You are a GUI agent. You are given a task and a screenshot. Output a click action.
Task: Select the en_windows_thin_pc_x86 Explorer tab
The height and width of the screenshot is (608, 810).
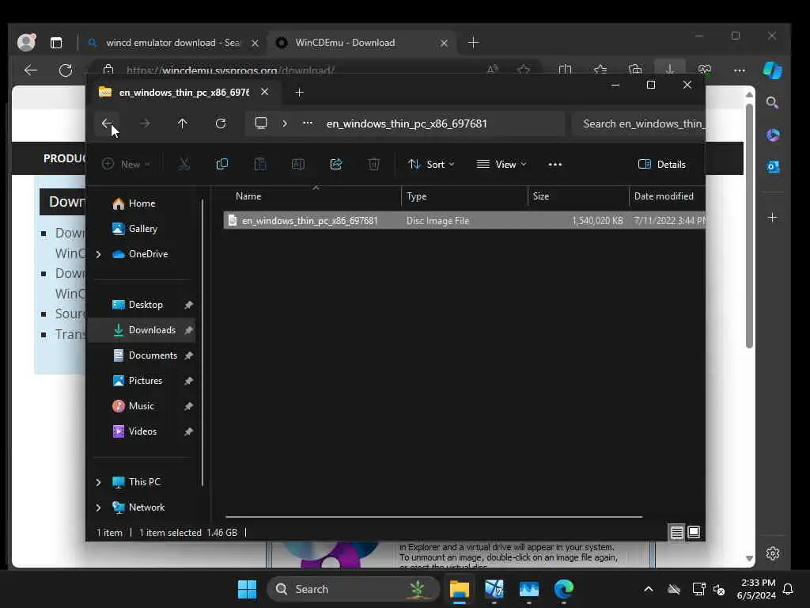pos(184,93)
